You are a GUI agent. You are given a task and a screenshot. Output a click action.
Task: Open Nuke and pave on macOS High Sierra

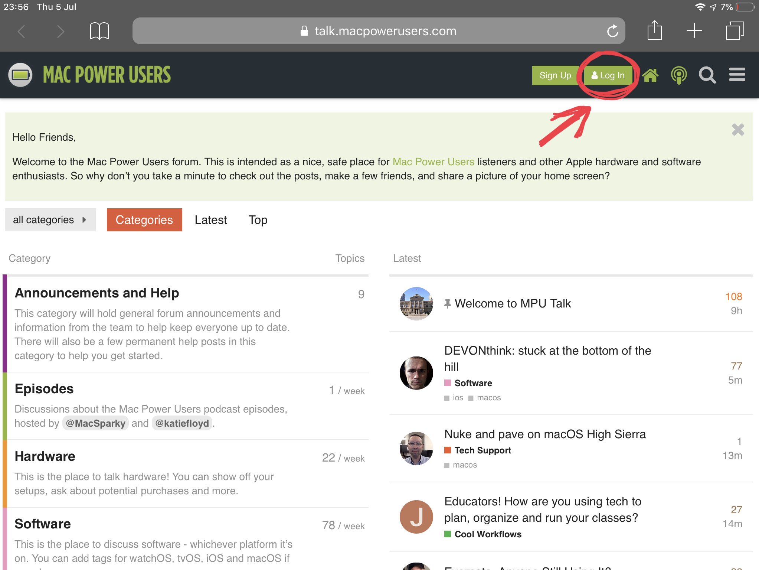pos(545,434)
